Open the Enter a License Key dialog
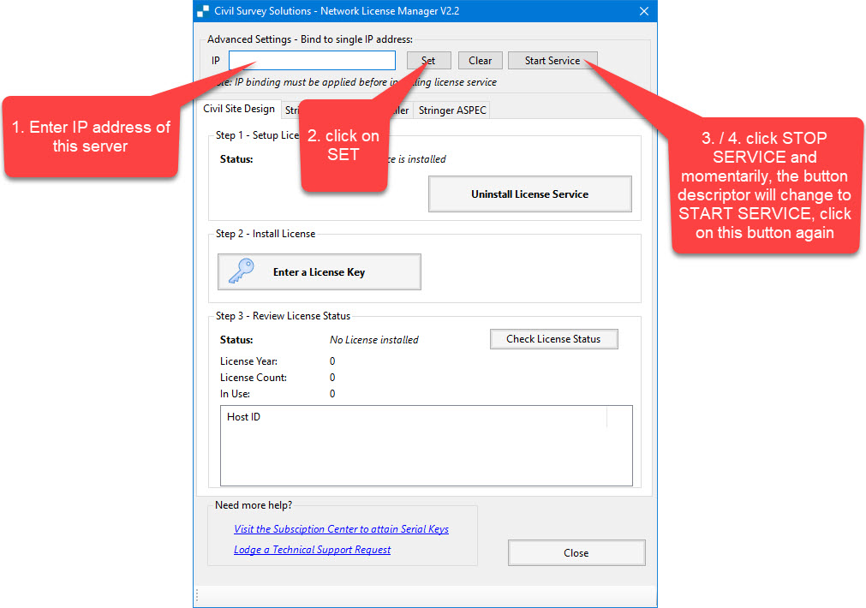The width and height of the screenshot is (866, 608). 319,272
